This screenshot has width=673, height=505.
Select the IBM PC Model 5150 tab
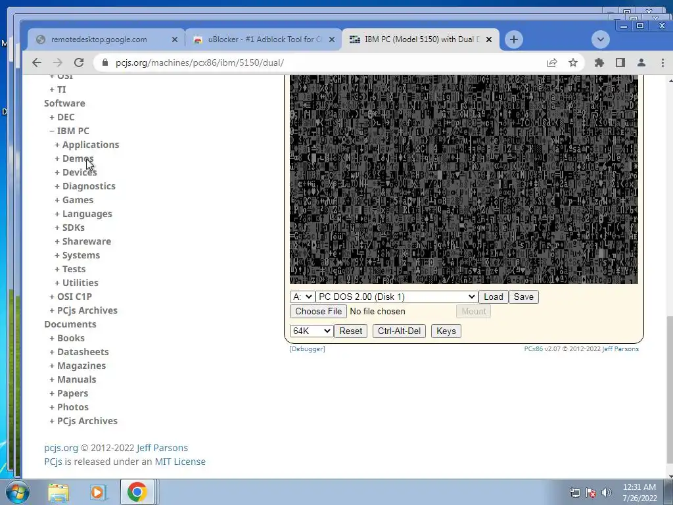[x=421, y=39]
